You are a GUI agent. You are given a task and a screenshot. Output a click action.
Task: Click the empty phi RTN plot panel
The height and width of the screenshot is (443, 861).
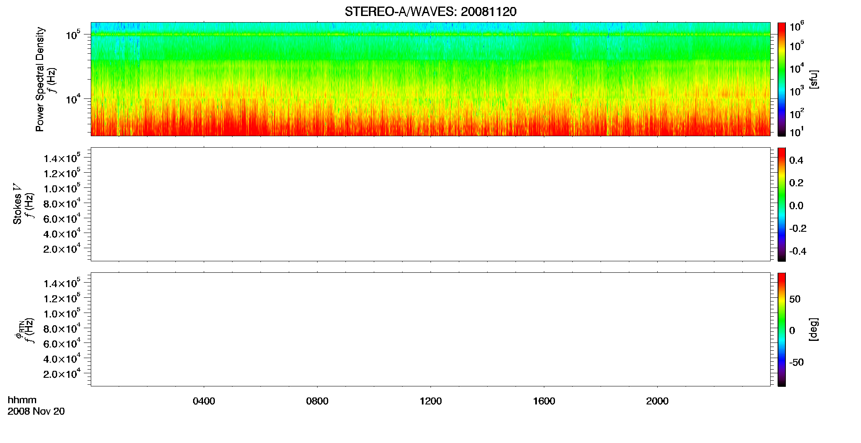pyautogui.click(x=430, y=329)
